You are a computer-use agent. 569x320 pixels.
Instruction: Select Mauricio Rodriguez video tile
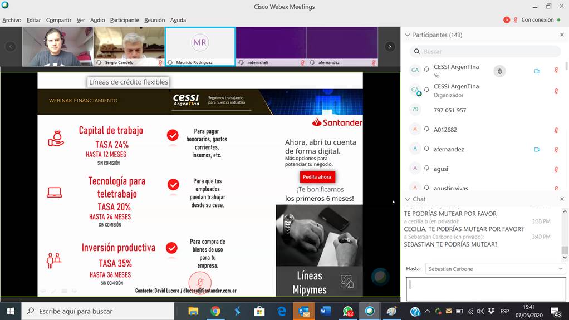[200, 46]
